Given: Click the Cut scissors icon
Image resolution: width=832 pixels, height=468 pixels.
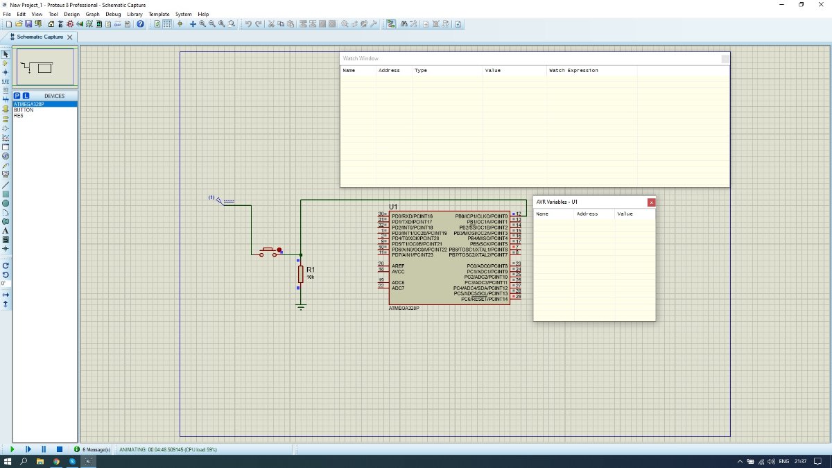Looking at the screenshot, I should (x=271, y=24).
